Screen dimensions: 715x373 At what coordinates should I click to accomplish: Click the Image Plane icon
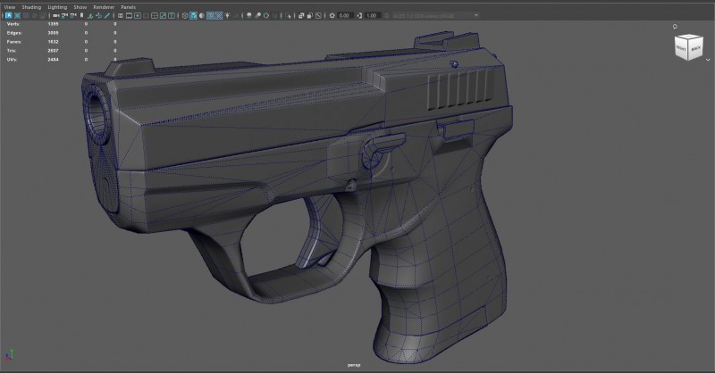point(90,15)
